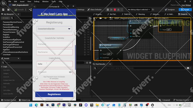The image size is (193, 108).
Task: Click the email field containing hehe
Action: 54,64
